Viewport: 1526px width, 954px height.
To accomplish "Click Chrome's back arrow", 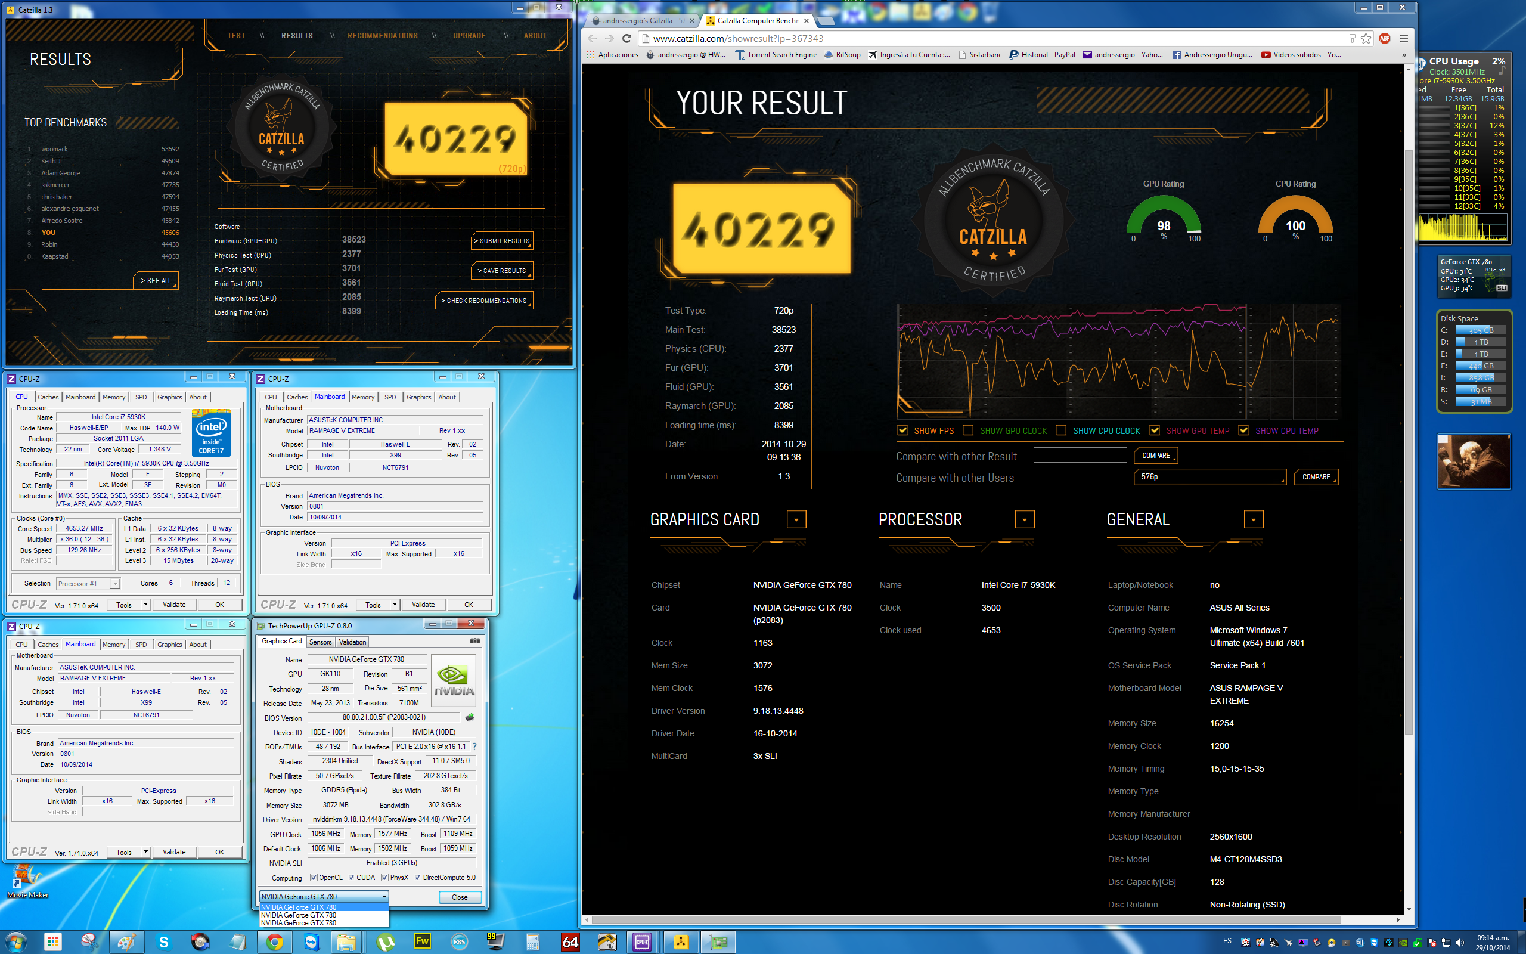I will tap(592, 39).
